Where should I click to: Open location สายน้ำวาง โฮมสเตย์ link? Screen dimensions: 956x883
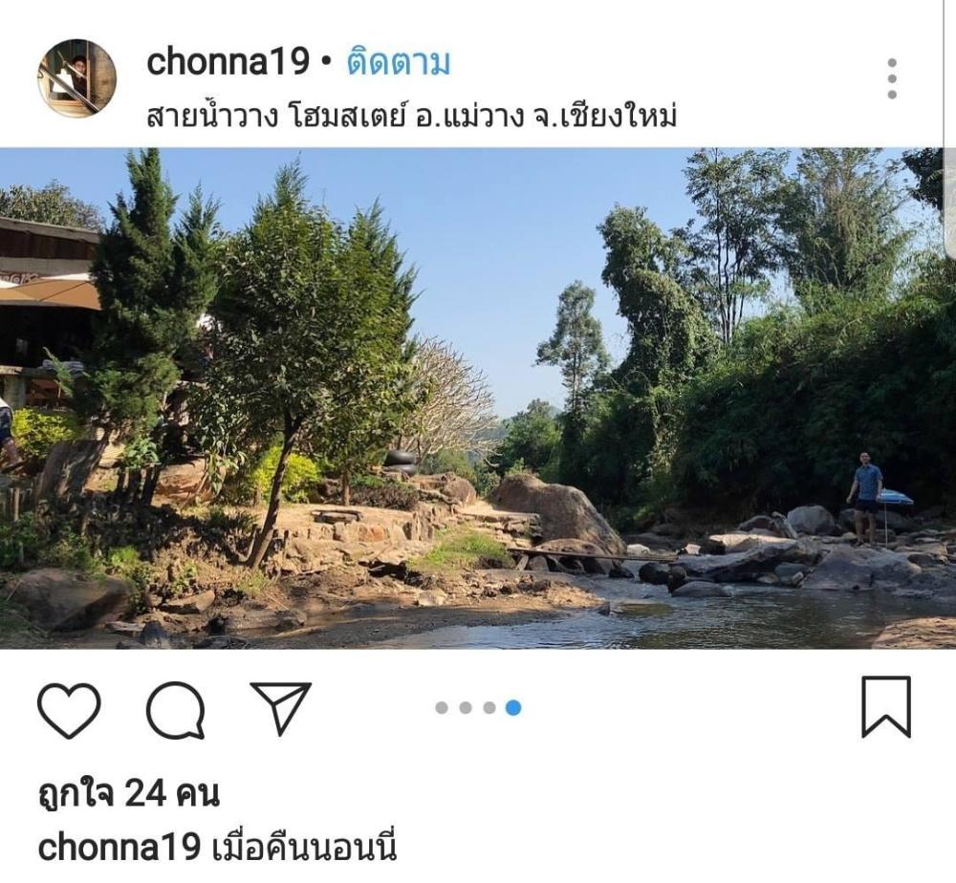(x=412, y=116)
